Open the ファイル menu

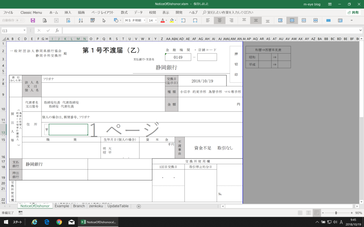pos(8,12)
